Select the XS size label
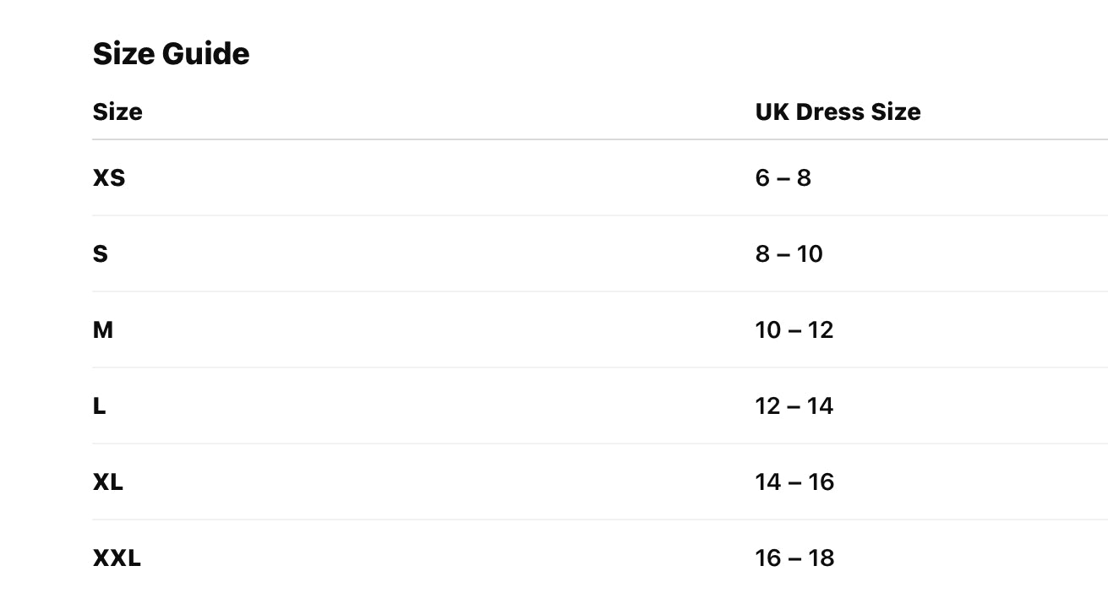Image resolution: width=1108 pixels, height=604 pixels. tap(109, 178)
